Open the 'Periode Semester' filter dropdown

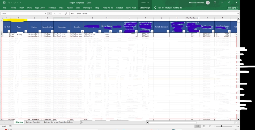point(168,31)
